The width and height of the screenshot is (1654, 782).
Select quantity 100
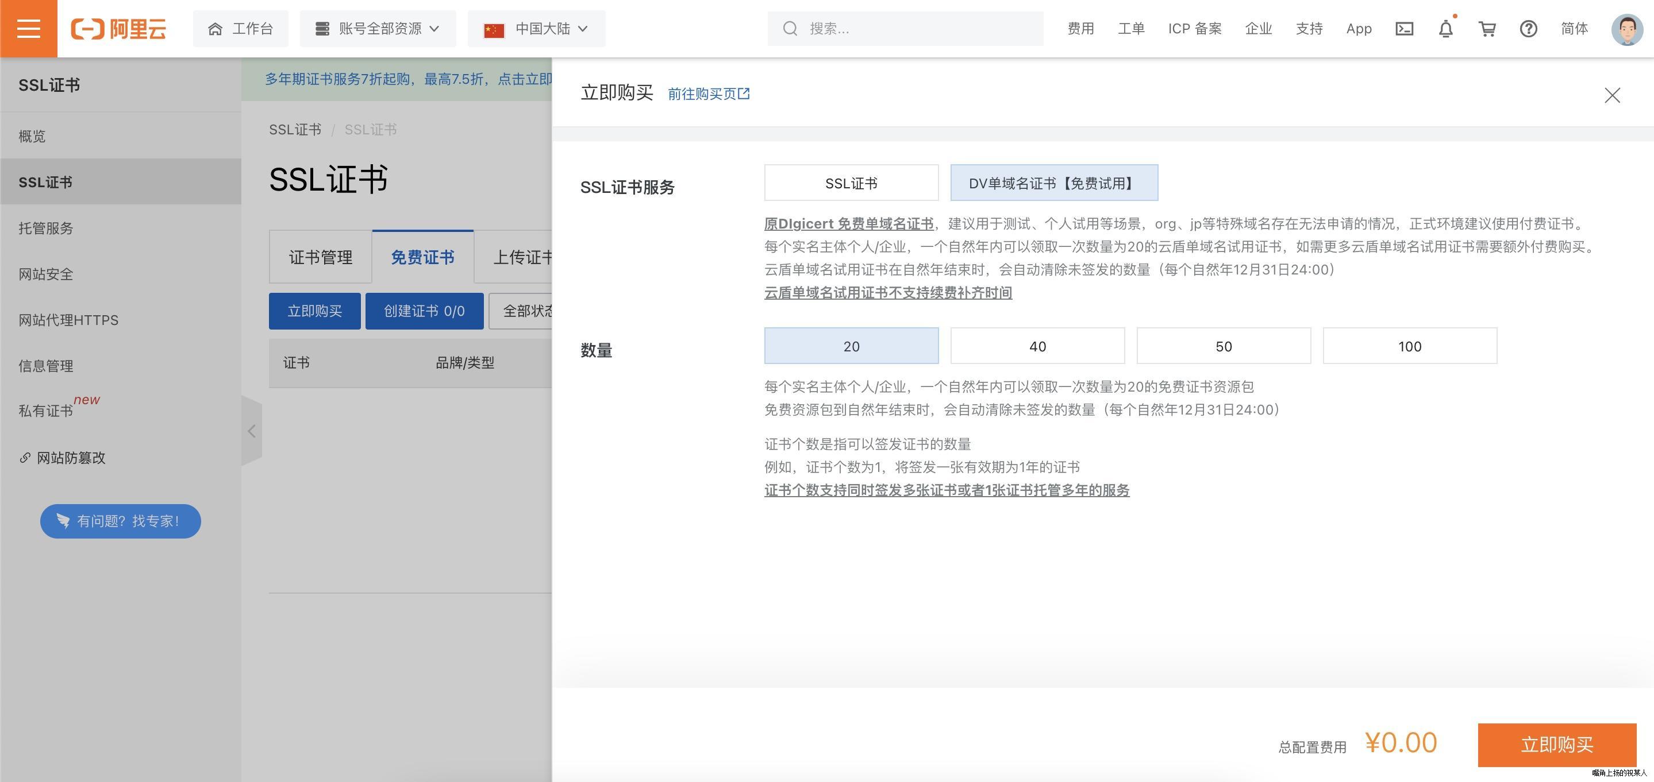pyautogui.click(x=1410, y=346)
